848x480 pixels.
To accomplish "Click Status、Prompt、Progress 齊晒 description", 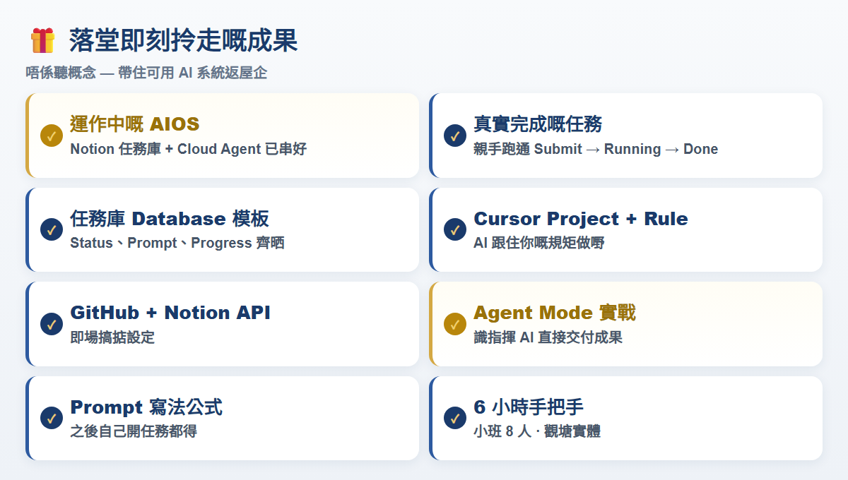I will [x=177, y=244].
